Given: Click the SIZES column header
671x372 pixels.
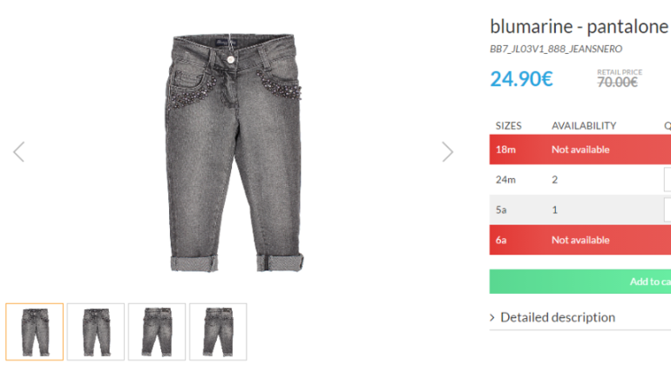Looking at the screenshot, I should tap(508, 126).
